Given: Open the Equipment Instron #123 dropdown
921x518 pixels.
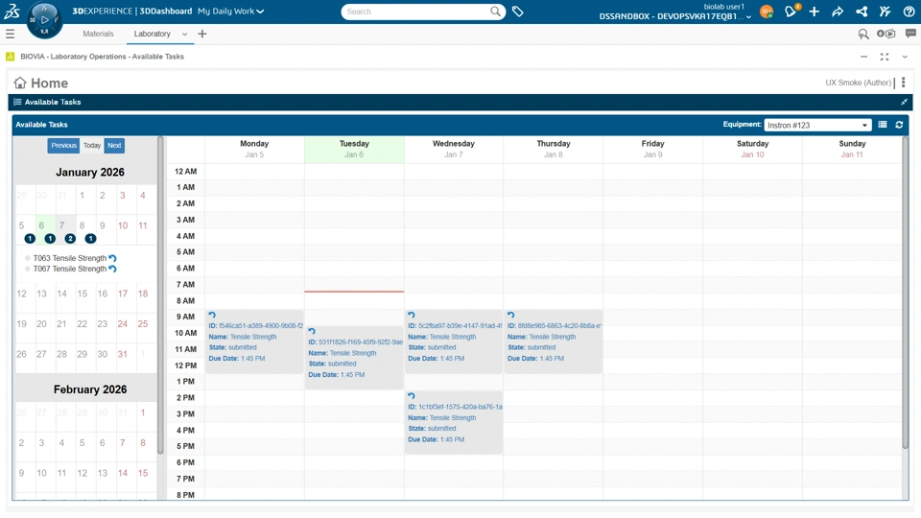Looking at the screenshot, I should point(817,125).
